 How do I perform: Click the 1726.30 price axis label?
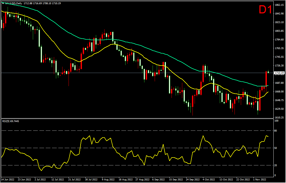click(x=279, y=65)
